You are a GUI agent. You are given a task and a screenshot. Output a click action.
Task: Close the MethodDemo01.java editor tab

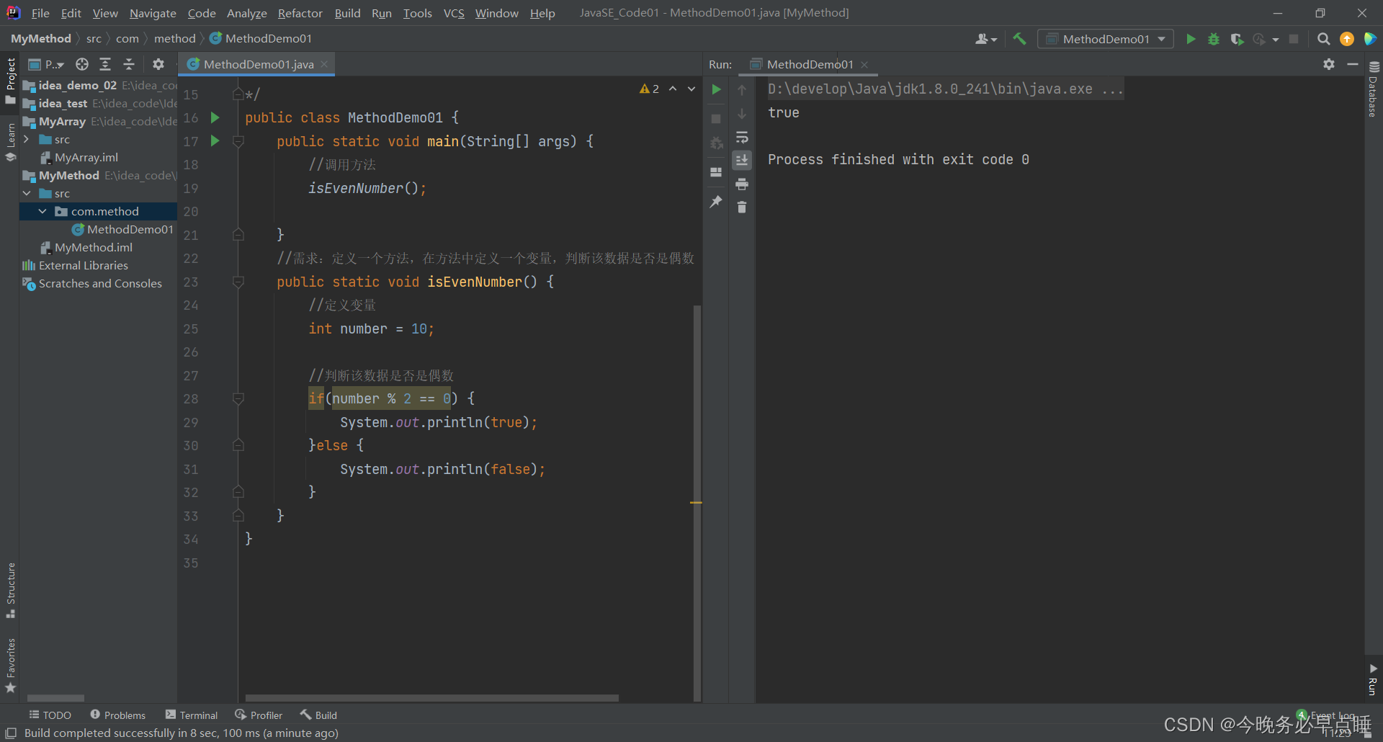(x=325, y=64)
